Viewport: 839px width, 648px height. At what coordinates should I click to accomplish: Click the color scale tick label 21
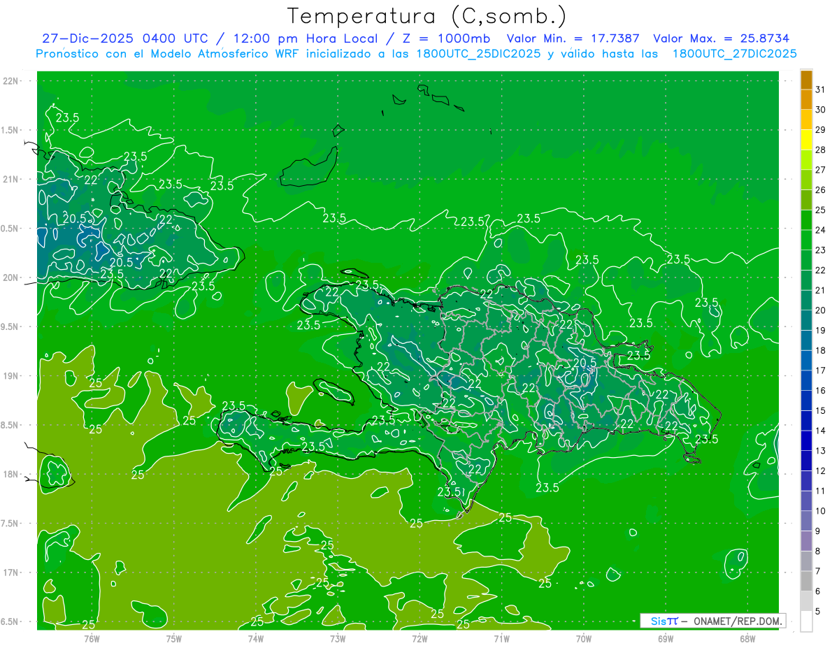pyautogui.click(x=820, y=290)
